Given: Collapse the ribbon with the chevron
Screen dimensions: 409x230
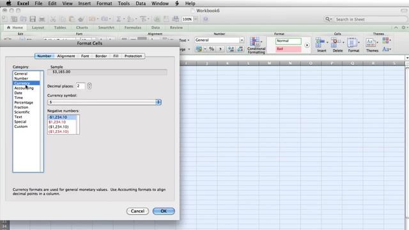Looking at the screenshot, I should 396,27.
